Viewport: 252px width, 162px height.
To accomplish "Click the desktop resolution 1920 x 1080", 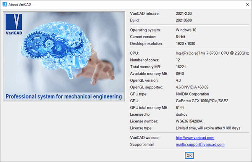I will 186,43.
